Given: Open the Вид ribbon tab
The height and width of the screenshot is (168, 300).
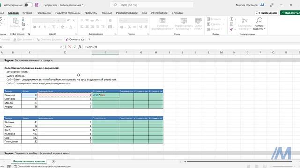Looking at the screenshot, I should click(x=144, y=13).
